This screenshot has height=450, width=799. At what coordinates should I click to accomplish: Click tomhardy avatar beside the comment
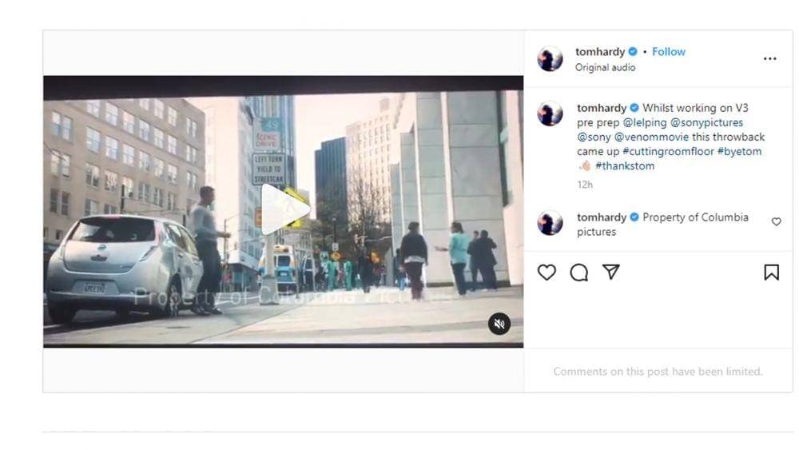[550, 223]
